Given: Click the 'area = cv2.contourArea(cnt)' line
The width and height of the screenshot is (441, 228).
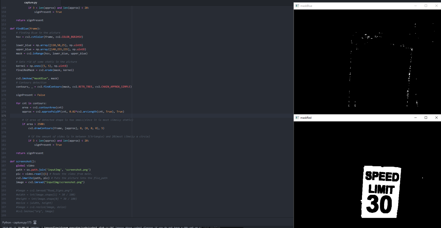Looking at the screenshot, I should 43,107.
